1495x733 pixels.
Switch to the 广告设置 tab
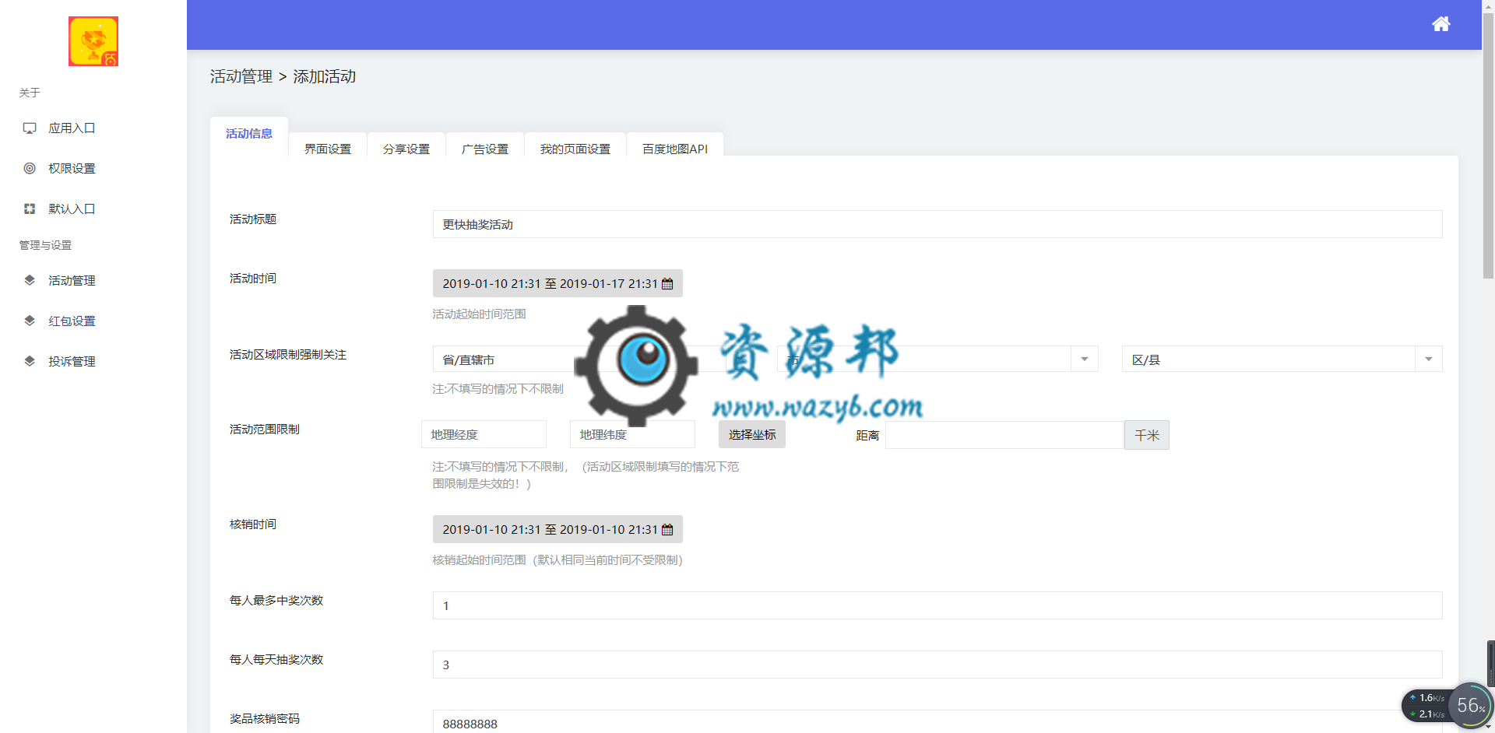pos(485,149)
